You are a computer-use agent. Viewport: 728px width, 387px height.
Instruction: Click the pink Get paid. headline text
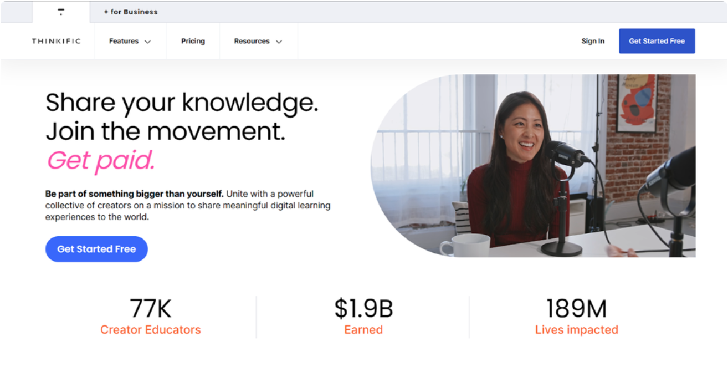[100, 161]
